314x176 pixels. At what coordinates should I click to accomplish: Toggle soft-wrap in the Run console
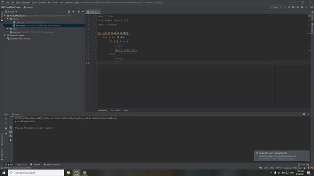click(11, 127)
